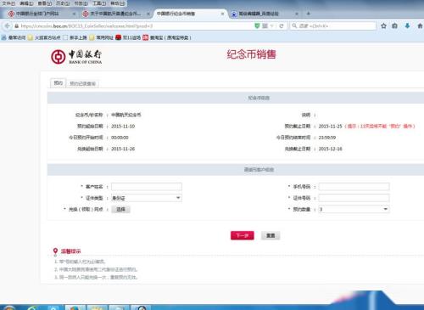Click the red 下一步 button
This screenshot has width=424, height=310.
pos(243,235)
